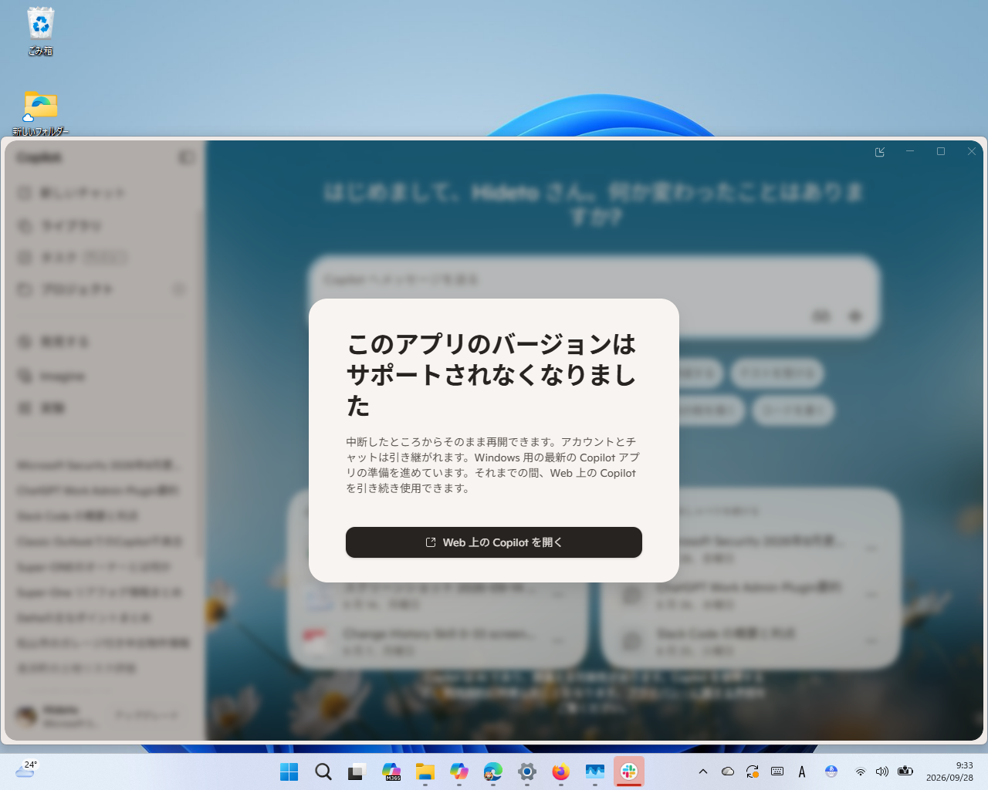Open Microsoft Edge from the taskbar

(493, 771)
